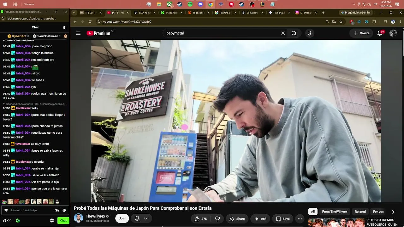The image size is (404, 227).
Task: Select the Related filter chip
Action: (x=360, y=212)
